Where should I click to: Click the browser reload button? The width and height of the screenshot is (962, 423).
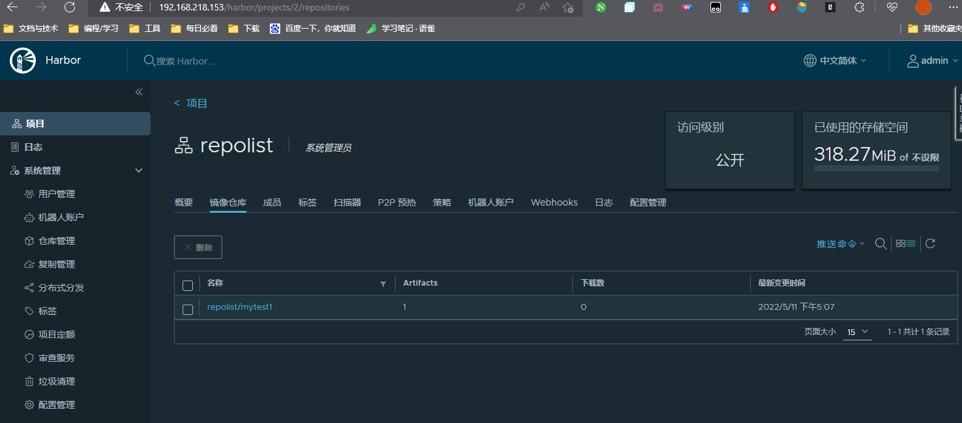click(x=70, y=7)
